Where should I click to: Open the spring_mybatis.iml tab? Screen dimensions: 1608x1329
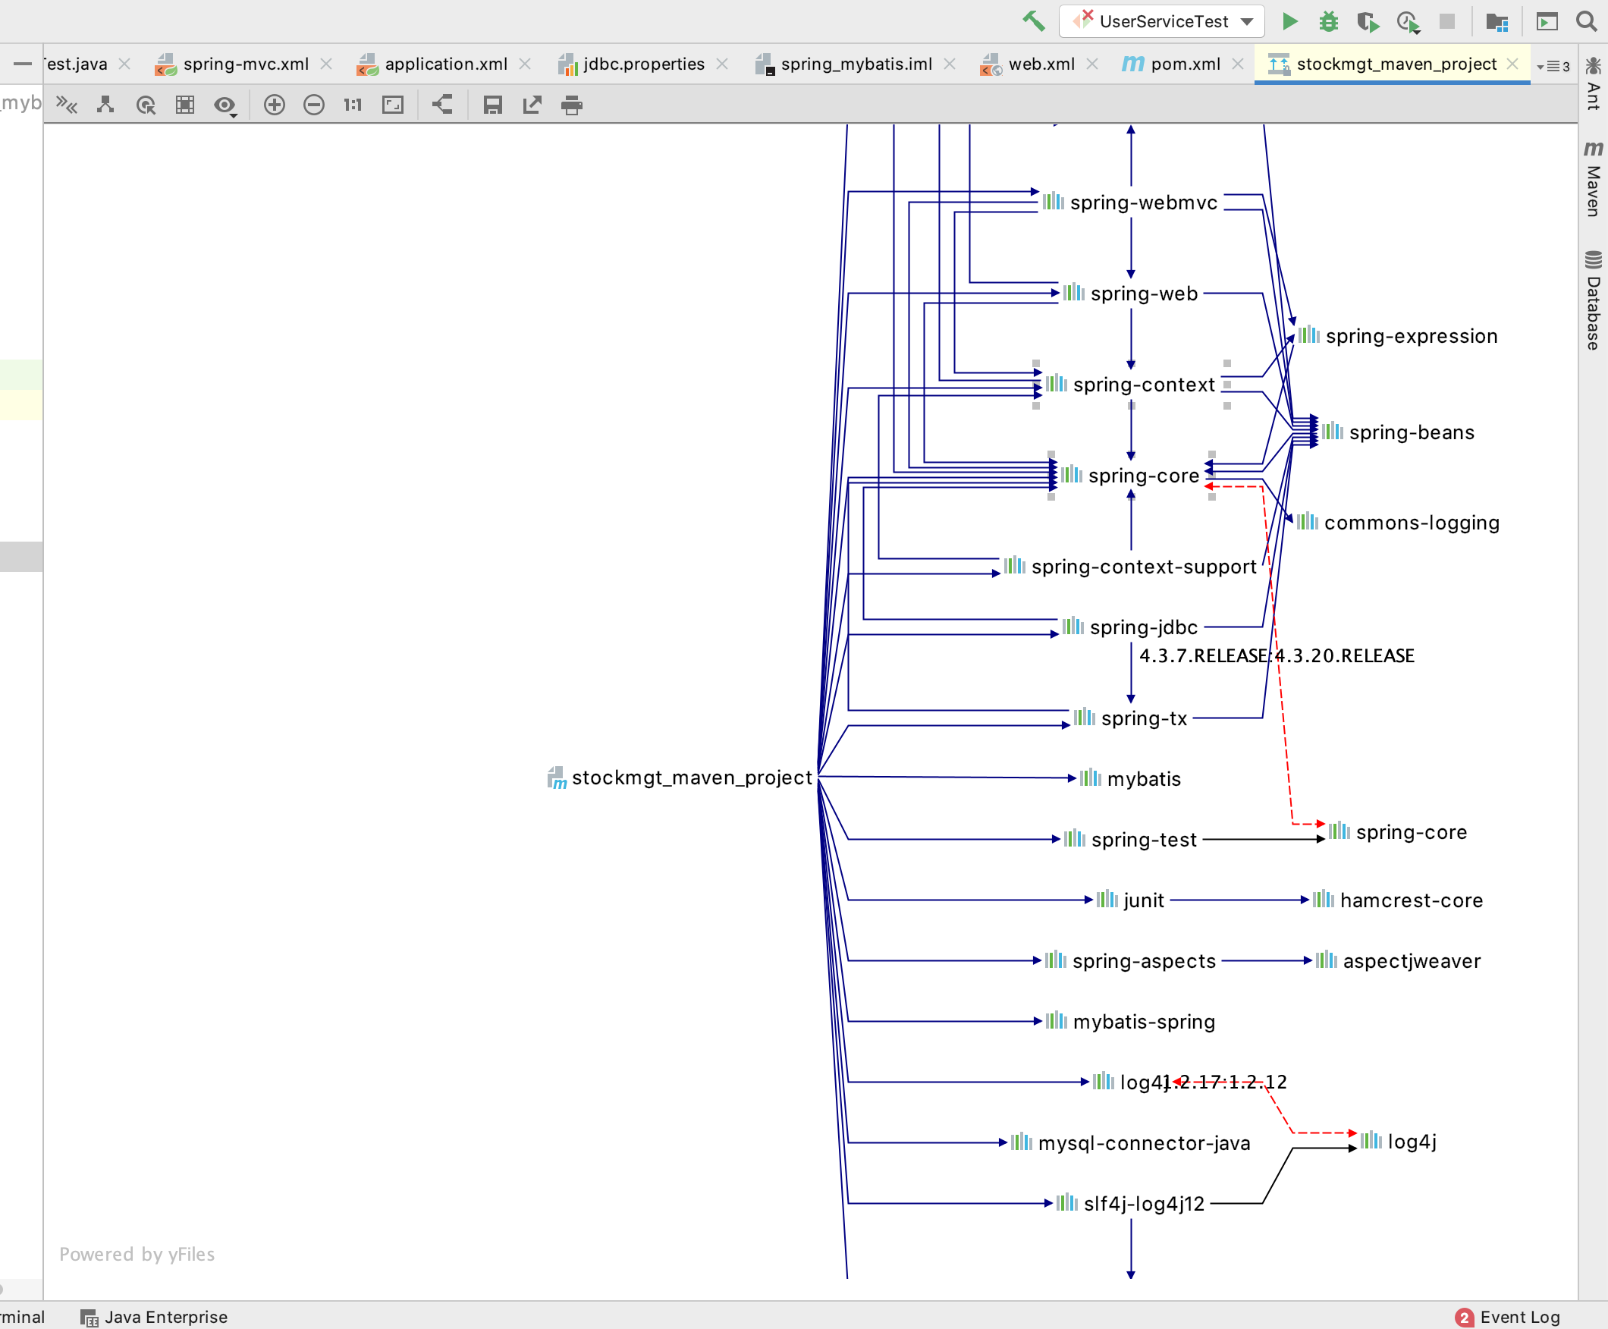[x=856, y=64]
